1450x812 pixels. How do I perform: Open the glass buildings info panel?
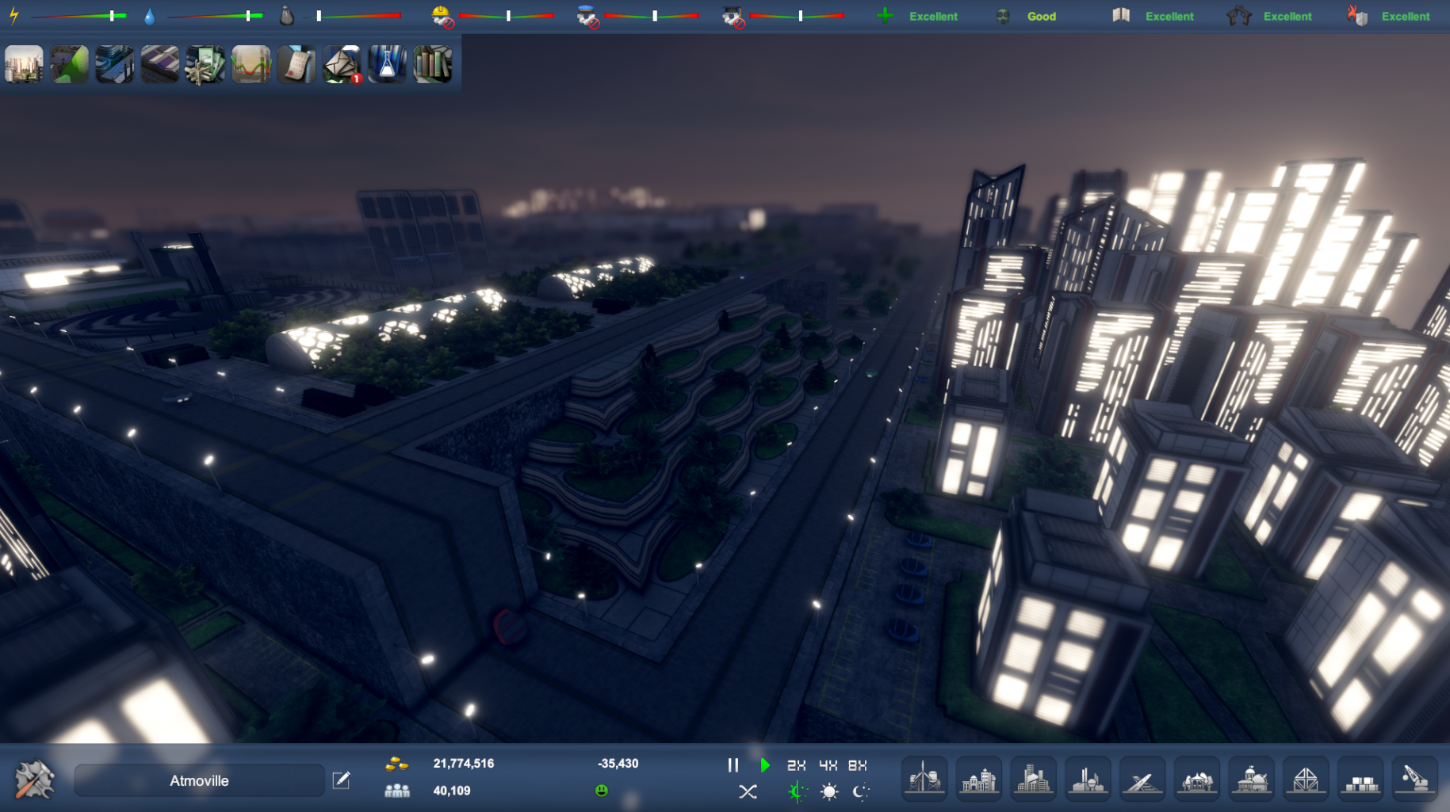point(115,64)
